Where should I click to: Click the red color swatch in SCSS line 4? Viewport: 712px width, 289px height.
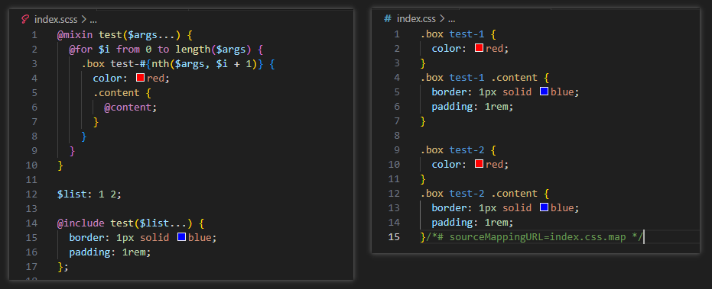[140, 78]
